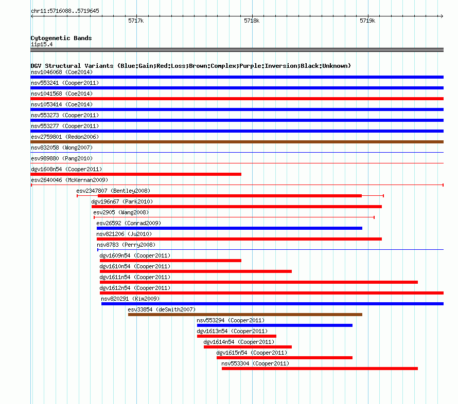Image resolution: width=458 pixels, height=404 pixels.
Task: Click the gray 11p15.4 cytogenetic band bar
Action: click(x=237, y=50)
